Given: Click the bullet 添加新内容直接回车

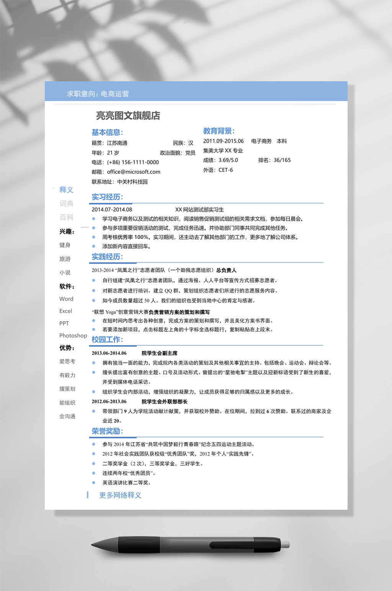Looking at the screenshot, I should 126,246.
